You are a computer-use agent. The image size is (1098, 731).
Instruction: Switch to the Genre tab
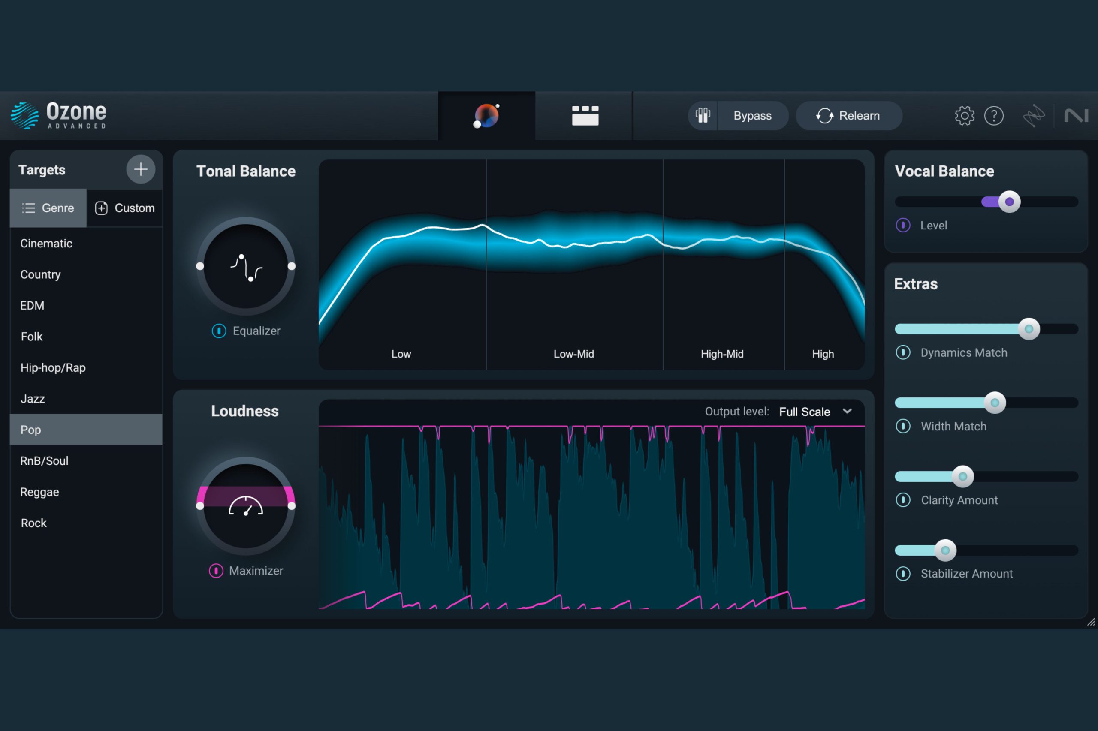pos(48,208)
